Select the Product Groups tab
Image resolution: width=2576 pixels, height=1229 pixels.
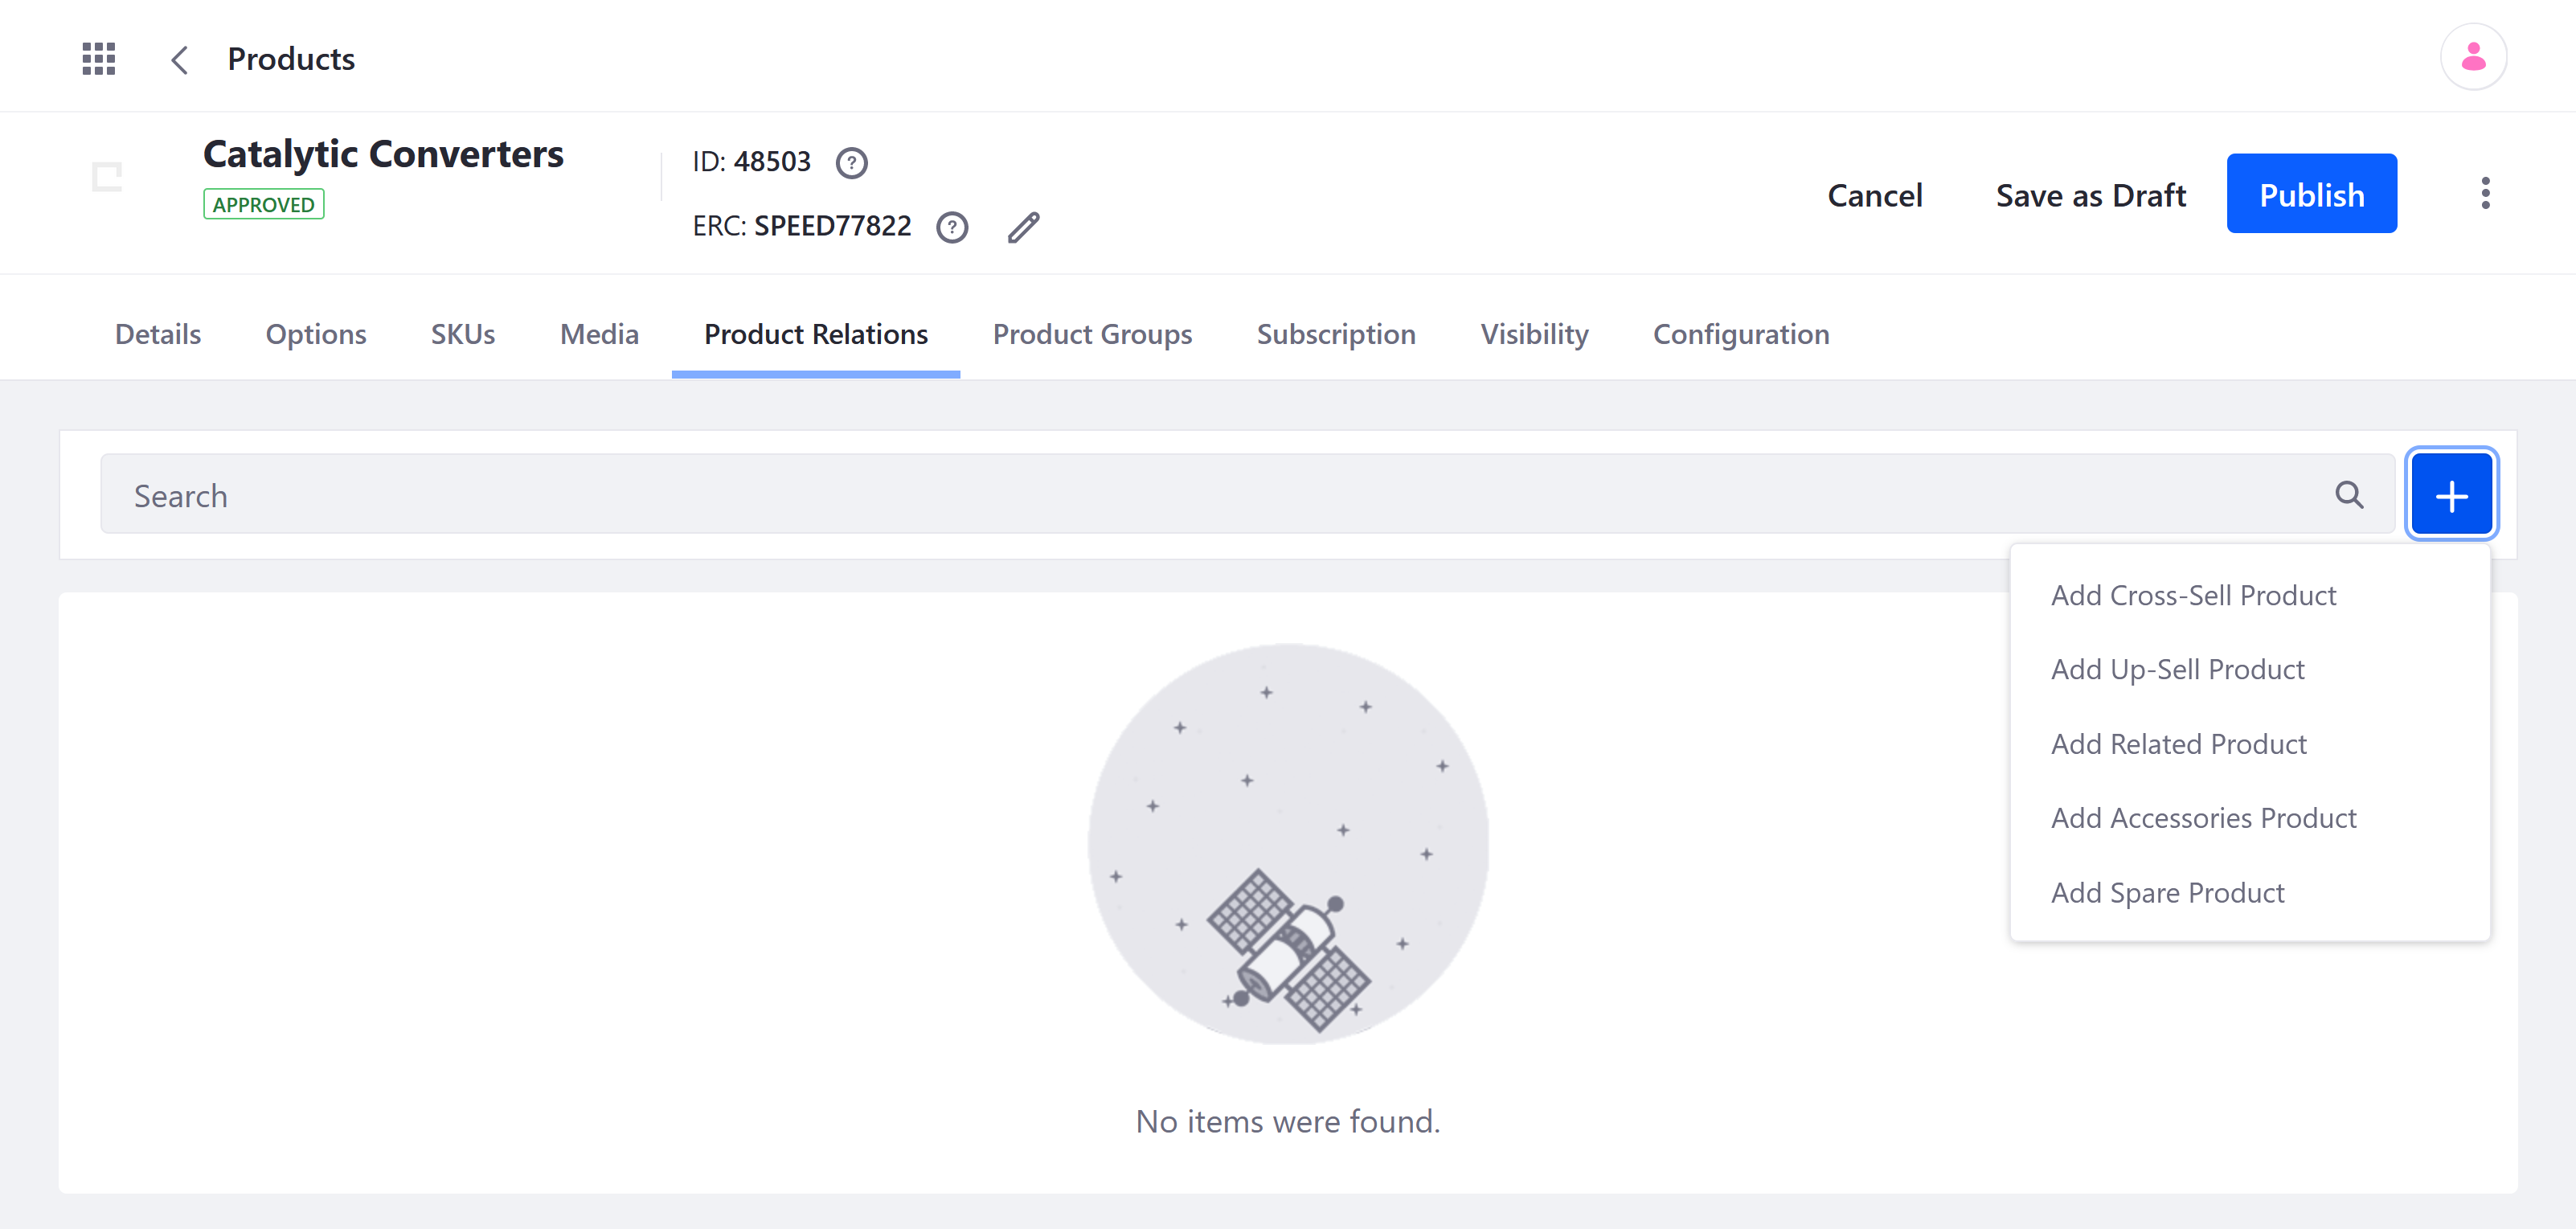1091,334
